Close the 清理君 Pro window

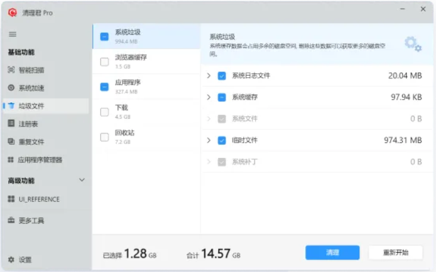[x=423, y=9]
